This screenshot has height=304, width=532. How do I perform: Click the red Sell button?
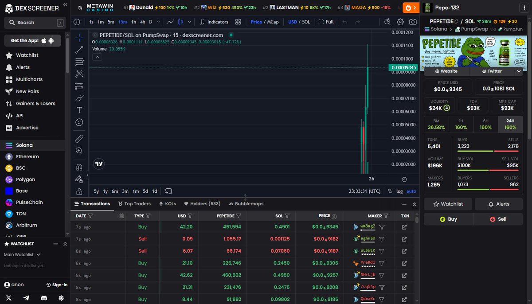pos(498,219)
